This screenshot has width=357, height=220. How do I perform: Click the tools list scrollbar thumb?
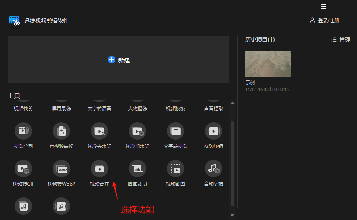click(232, 164)
